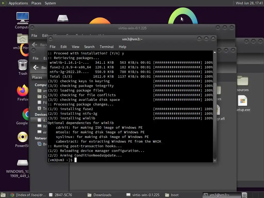Open the Places menu in the top panel

pos(36,3)
